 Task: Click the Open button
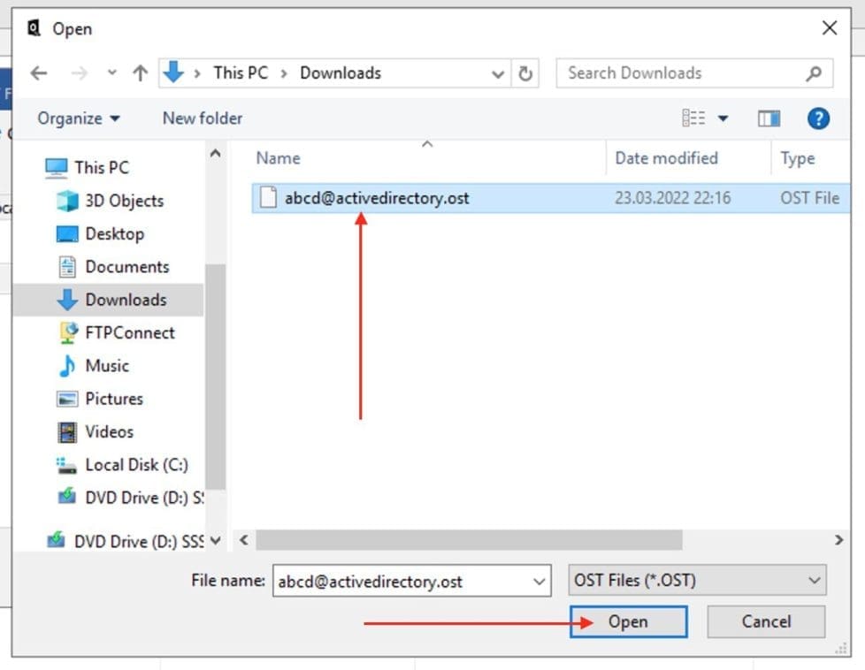[628, 621]
